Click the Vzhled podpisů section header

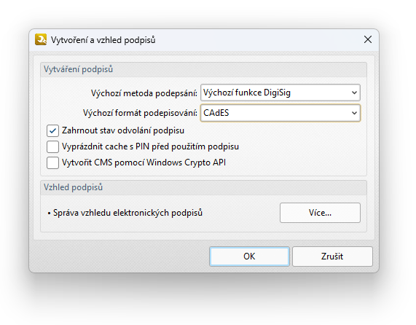coord(74,187)
